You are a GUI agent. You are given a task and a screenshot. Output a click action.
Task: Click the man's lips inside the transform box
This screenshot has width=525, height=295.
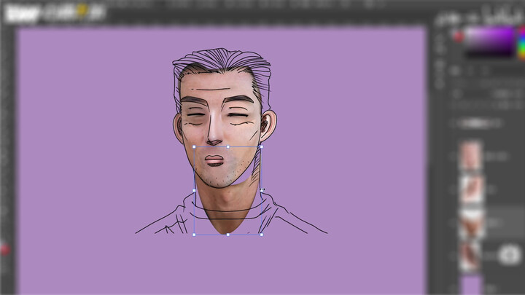pos(214,160)
